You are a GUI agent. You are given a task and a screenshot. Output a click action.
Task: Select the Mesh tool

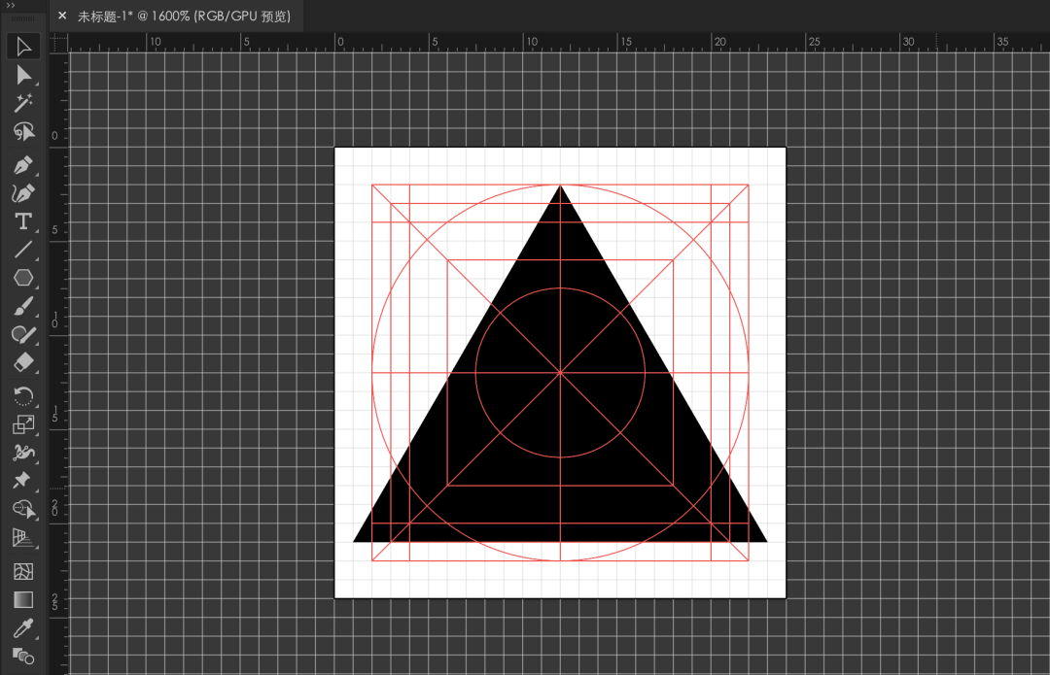point(22,571)
